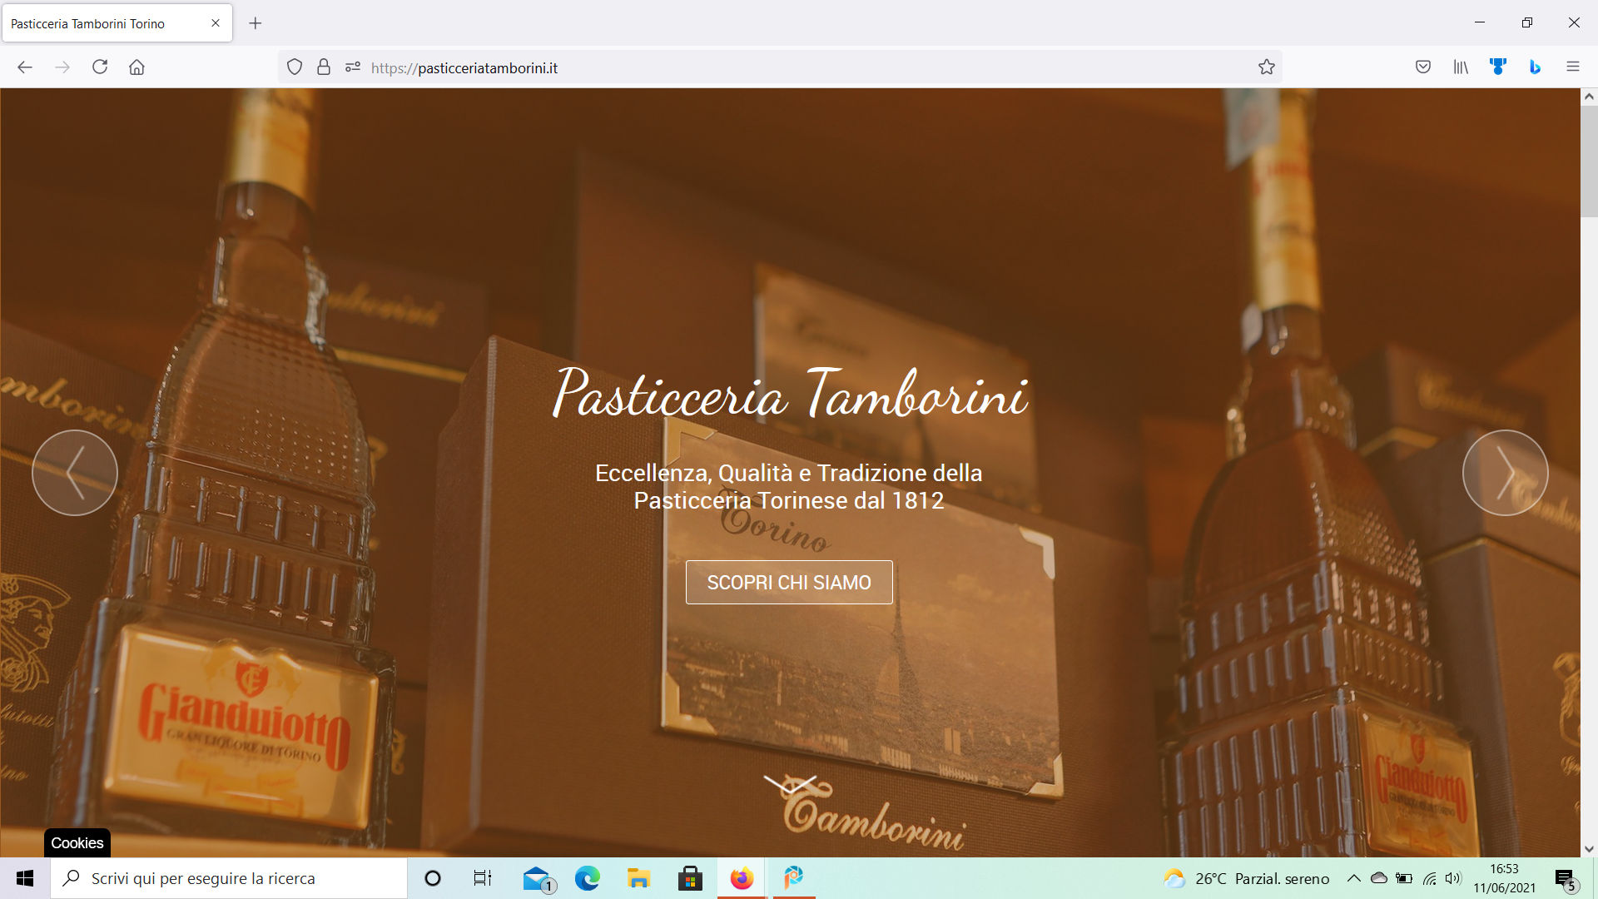Go to the browser Home page
1598x899 pixels.
137,67
